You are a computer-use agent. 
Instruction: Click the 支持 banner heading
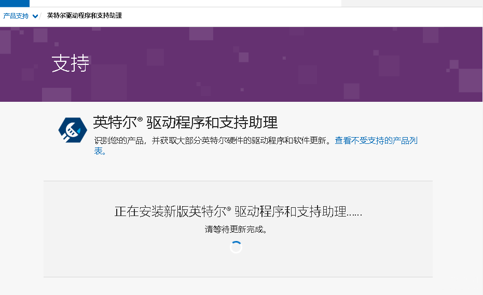point(71,63)
